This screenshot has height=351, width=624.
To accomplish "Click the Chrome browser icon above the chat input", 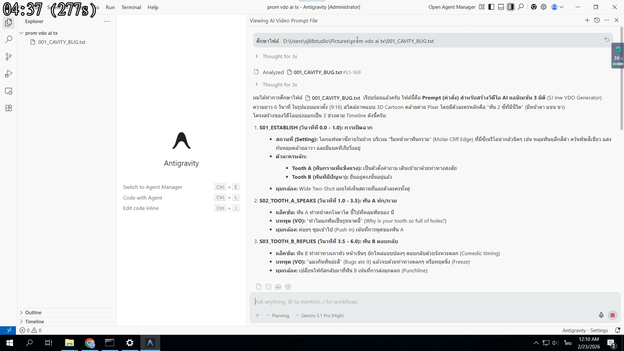I will pos(288,287).
